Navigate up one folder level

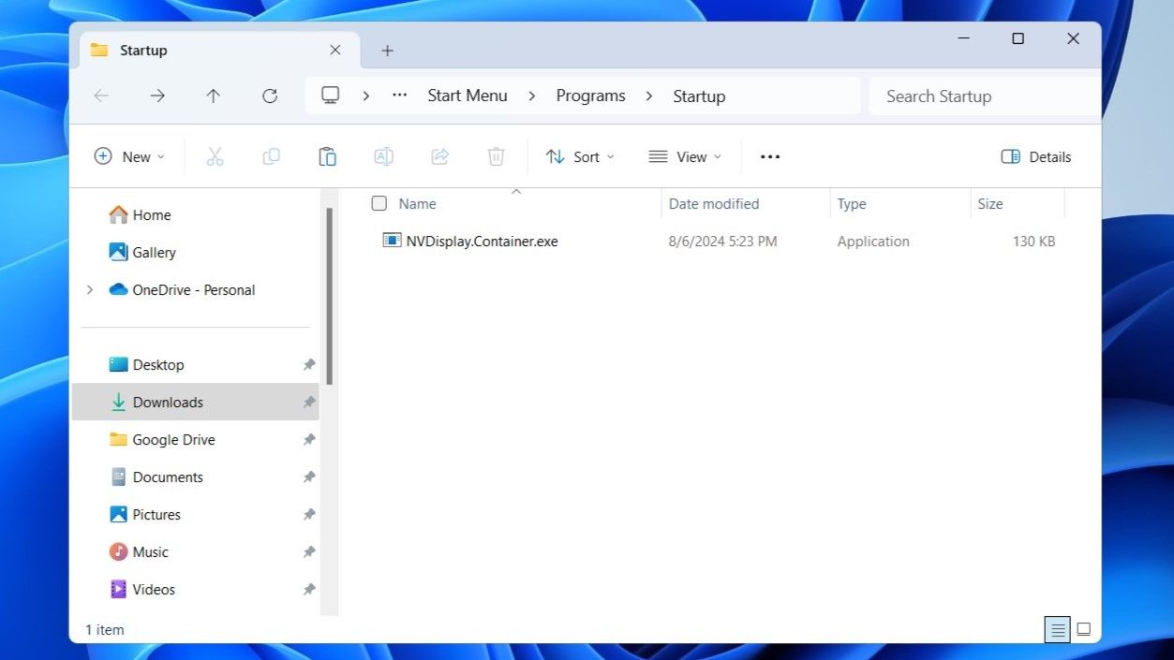[214, 95]
